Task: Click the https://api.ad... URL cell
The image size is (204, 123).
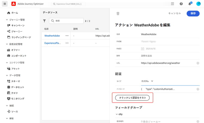Action: [103, 36]
